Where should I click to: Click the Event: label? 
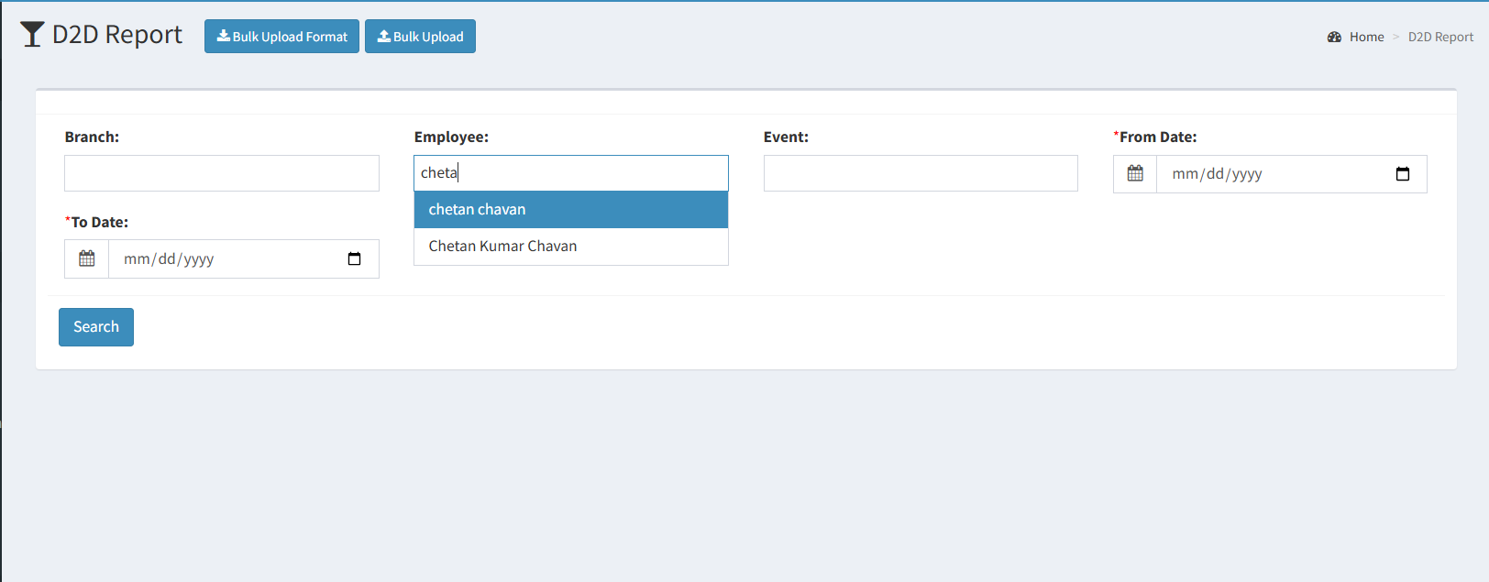(786, 137)
